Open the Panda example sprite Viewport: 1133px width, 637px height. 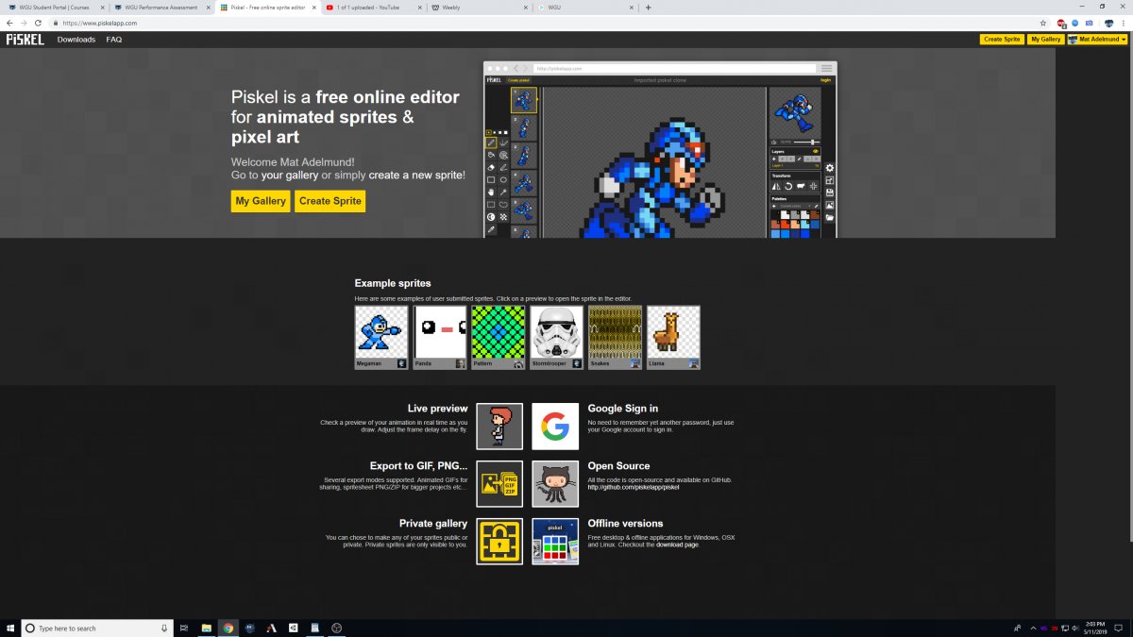click(x=440, y=337)
